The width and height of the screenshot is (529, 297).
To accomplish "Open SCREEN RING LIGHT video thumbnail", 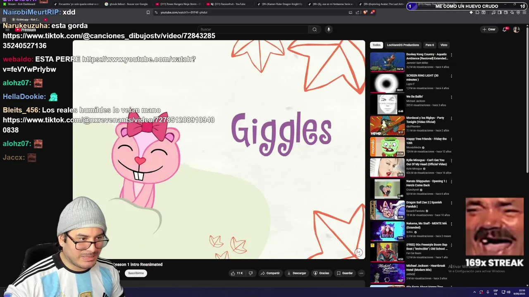I will point(387,83).
